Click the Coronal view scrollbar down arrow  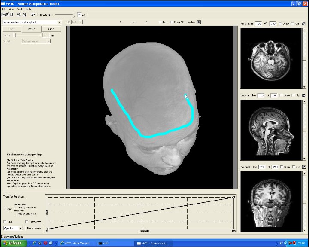(x=304, y=230)
